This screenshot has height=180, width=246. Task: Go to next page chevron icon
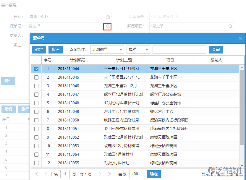pyautogui.click(x=100, y=174)
